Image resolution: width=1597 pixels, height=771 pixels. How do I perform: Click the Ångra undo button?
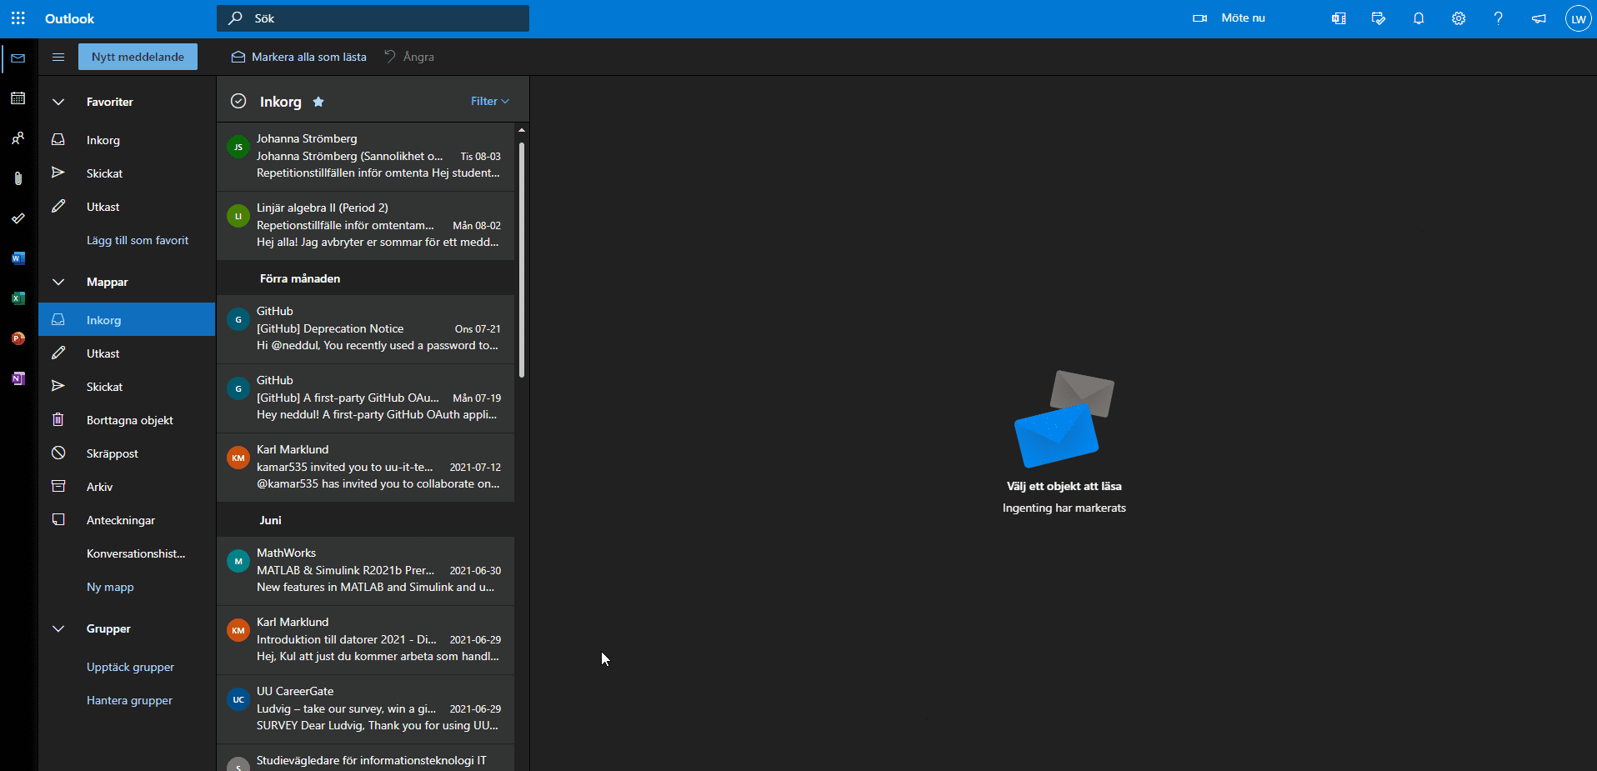[408, 57]
